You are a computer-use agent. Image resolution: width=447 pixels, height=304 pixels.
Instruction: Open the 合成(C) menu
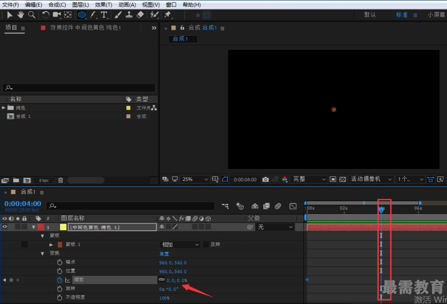[x=57, y=5]
